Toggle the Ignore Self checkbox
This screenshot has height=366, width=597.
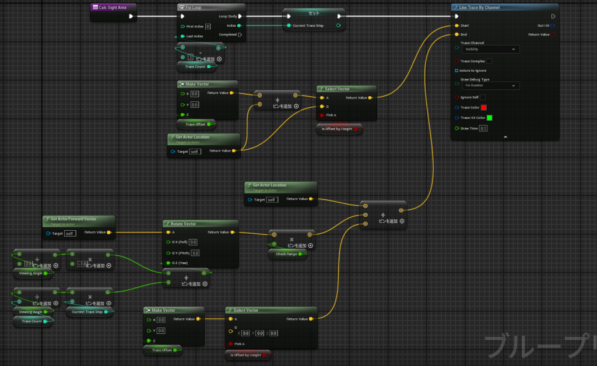483,97
